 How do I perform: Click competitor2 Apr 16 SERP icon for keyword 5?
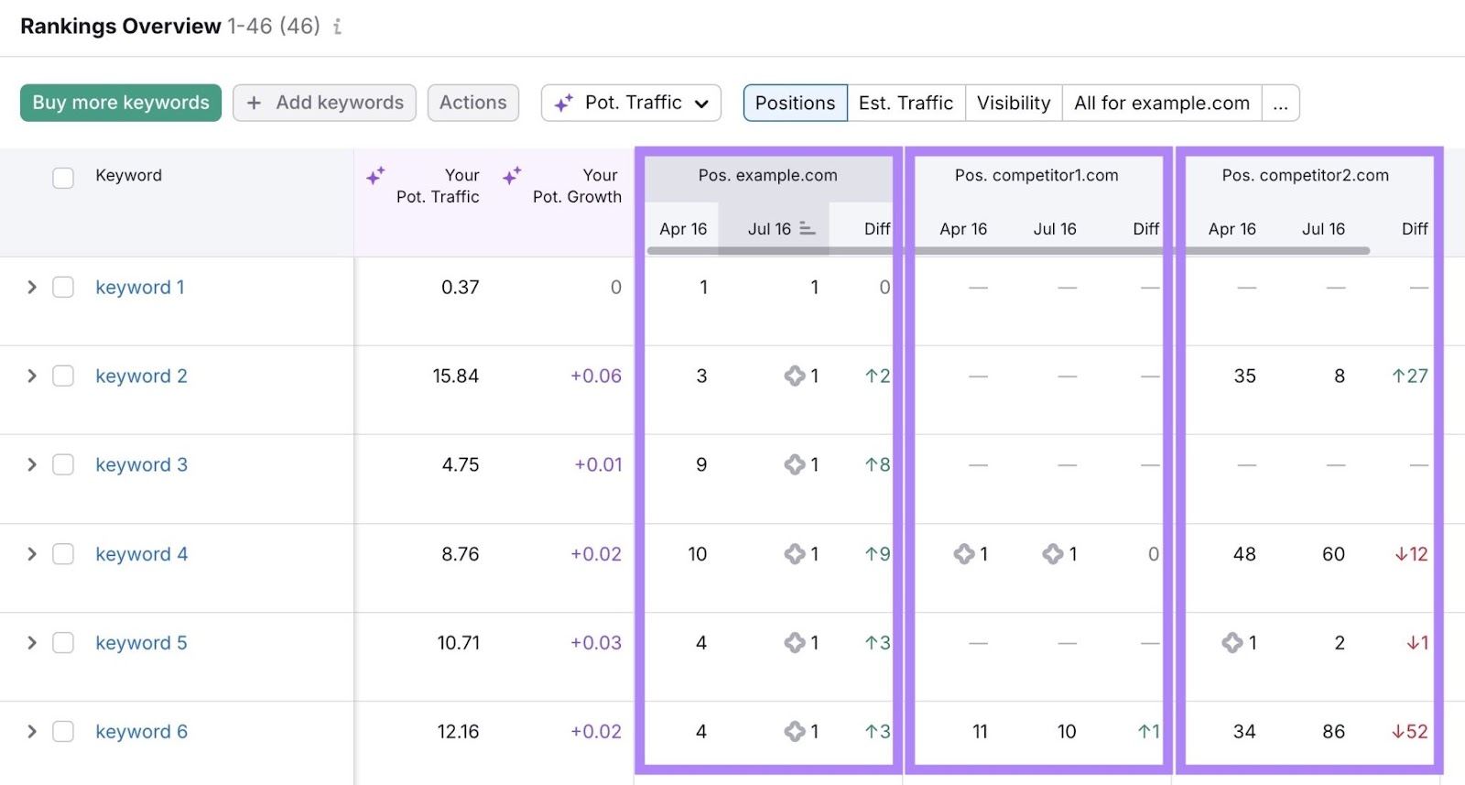coord(1232,643)
